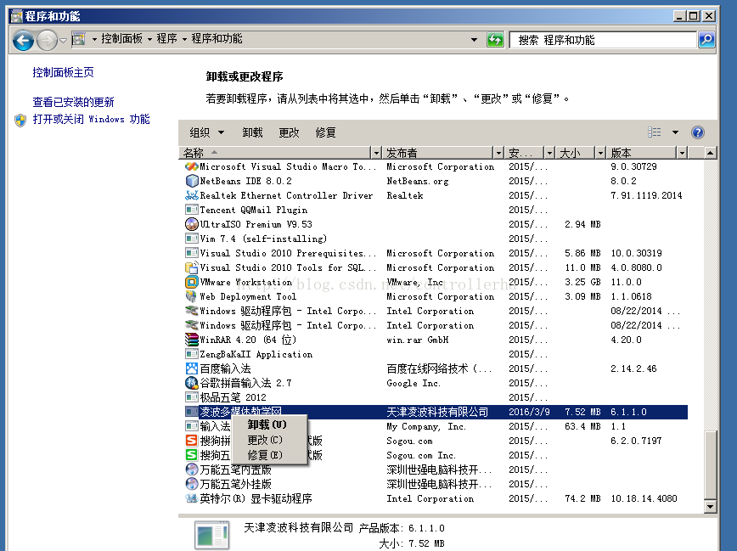This screenshot has height=551, width=737.
Task: Open 打开或关闭 Windows 功能 link
Action: [x=91, y=120]
